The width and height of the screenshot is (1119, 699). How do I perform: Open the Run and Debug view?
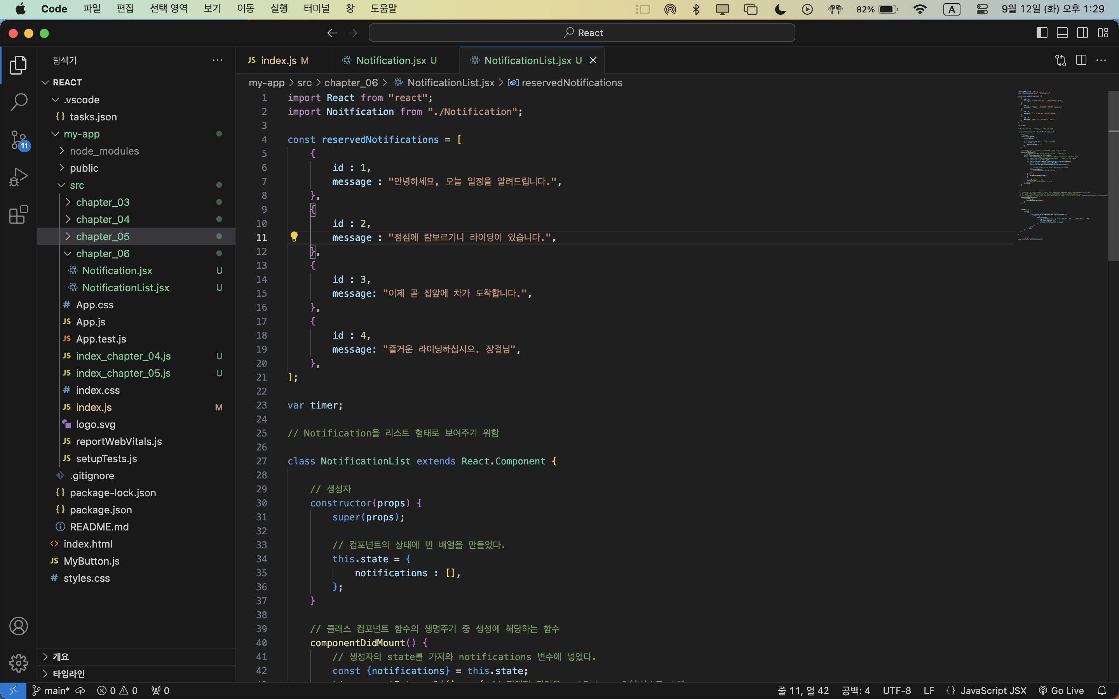(x=19, y=177)
